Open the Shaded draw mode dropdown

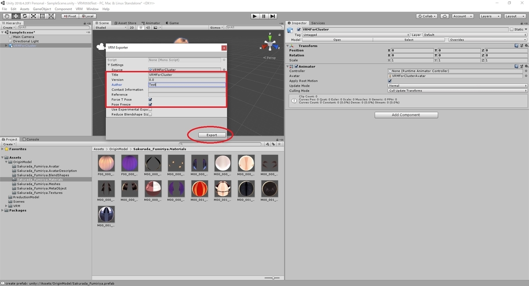pyautogui.click(x=110, y=28)
